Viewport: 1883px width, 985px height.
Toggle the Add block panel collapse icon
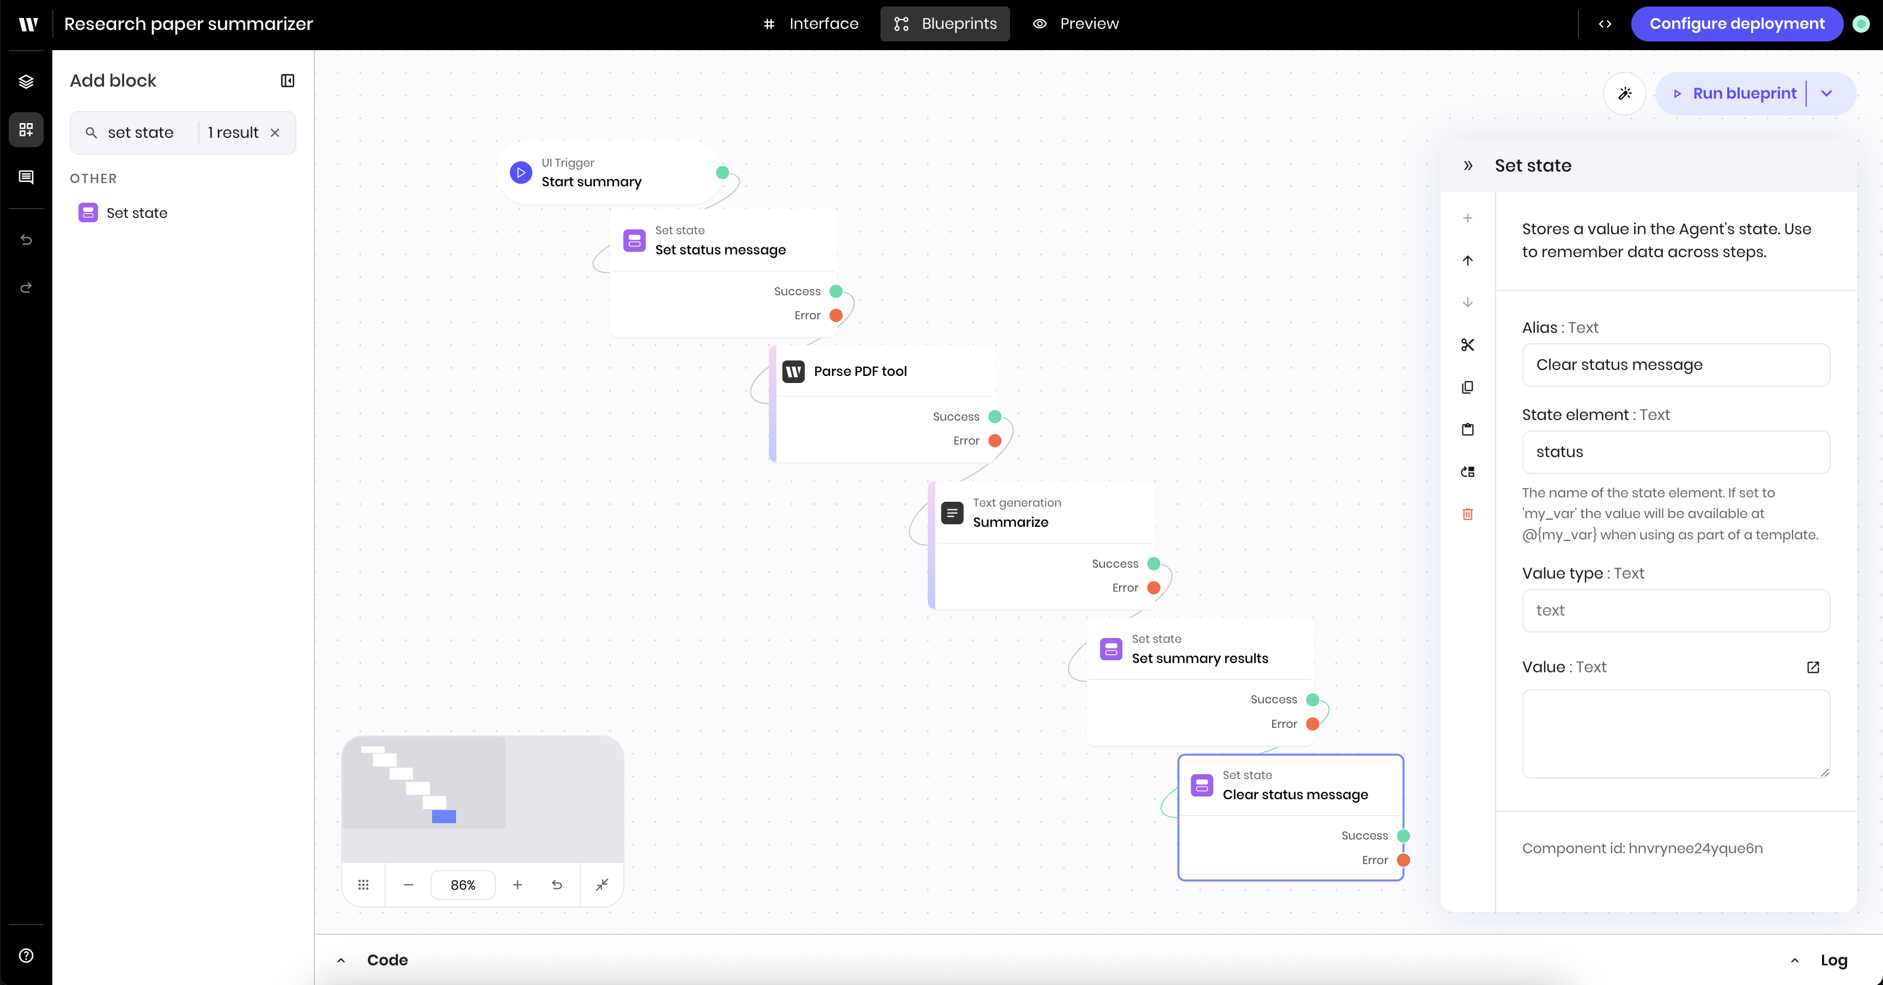[x=287, y=81]
